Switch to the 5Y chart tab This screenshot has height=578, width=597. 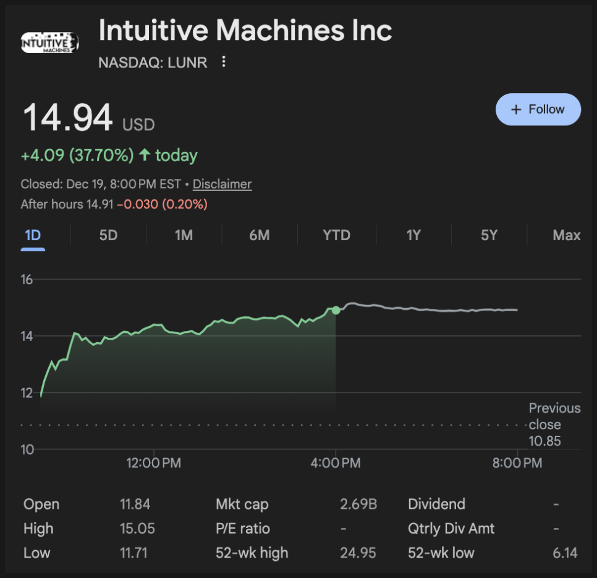489,235
